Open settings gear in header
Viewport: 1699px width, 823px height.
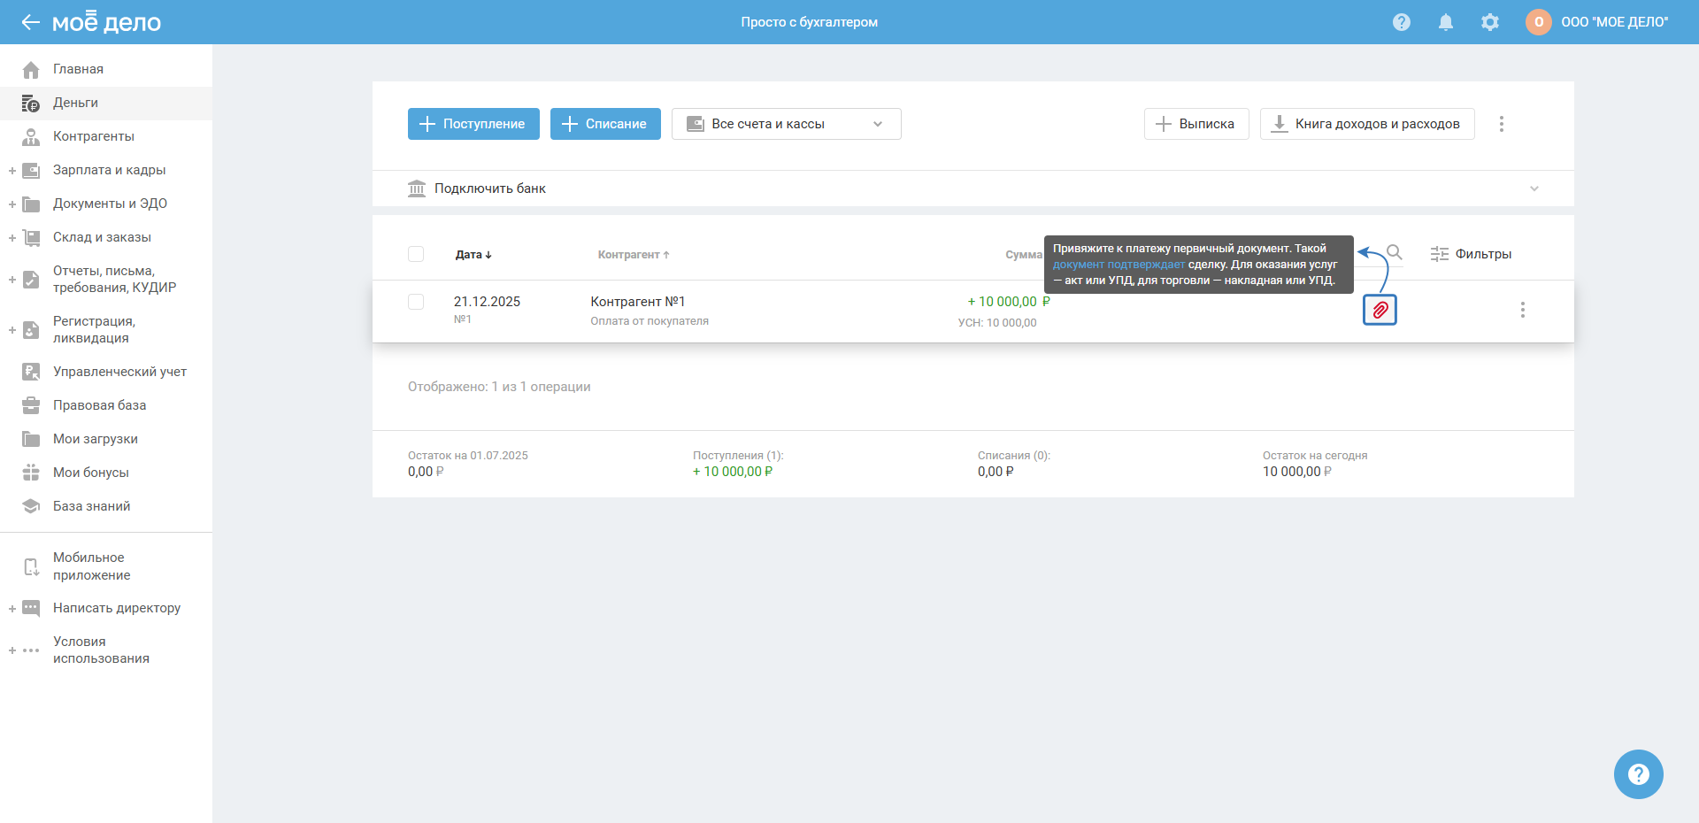click(x=1490, y=22)
